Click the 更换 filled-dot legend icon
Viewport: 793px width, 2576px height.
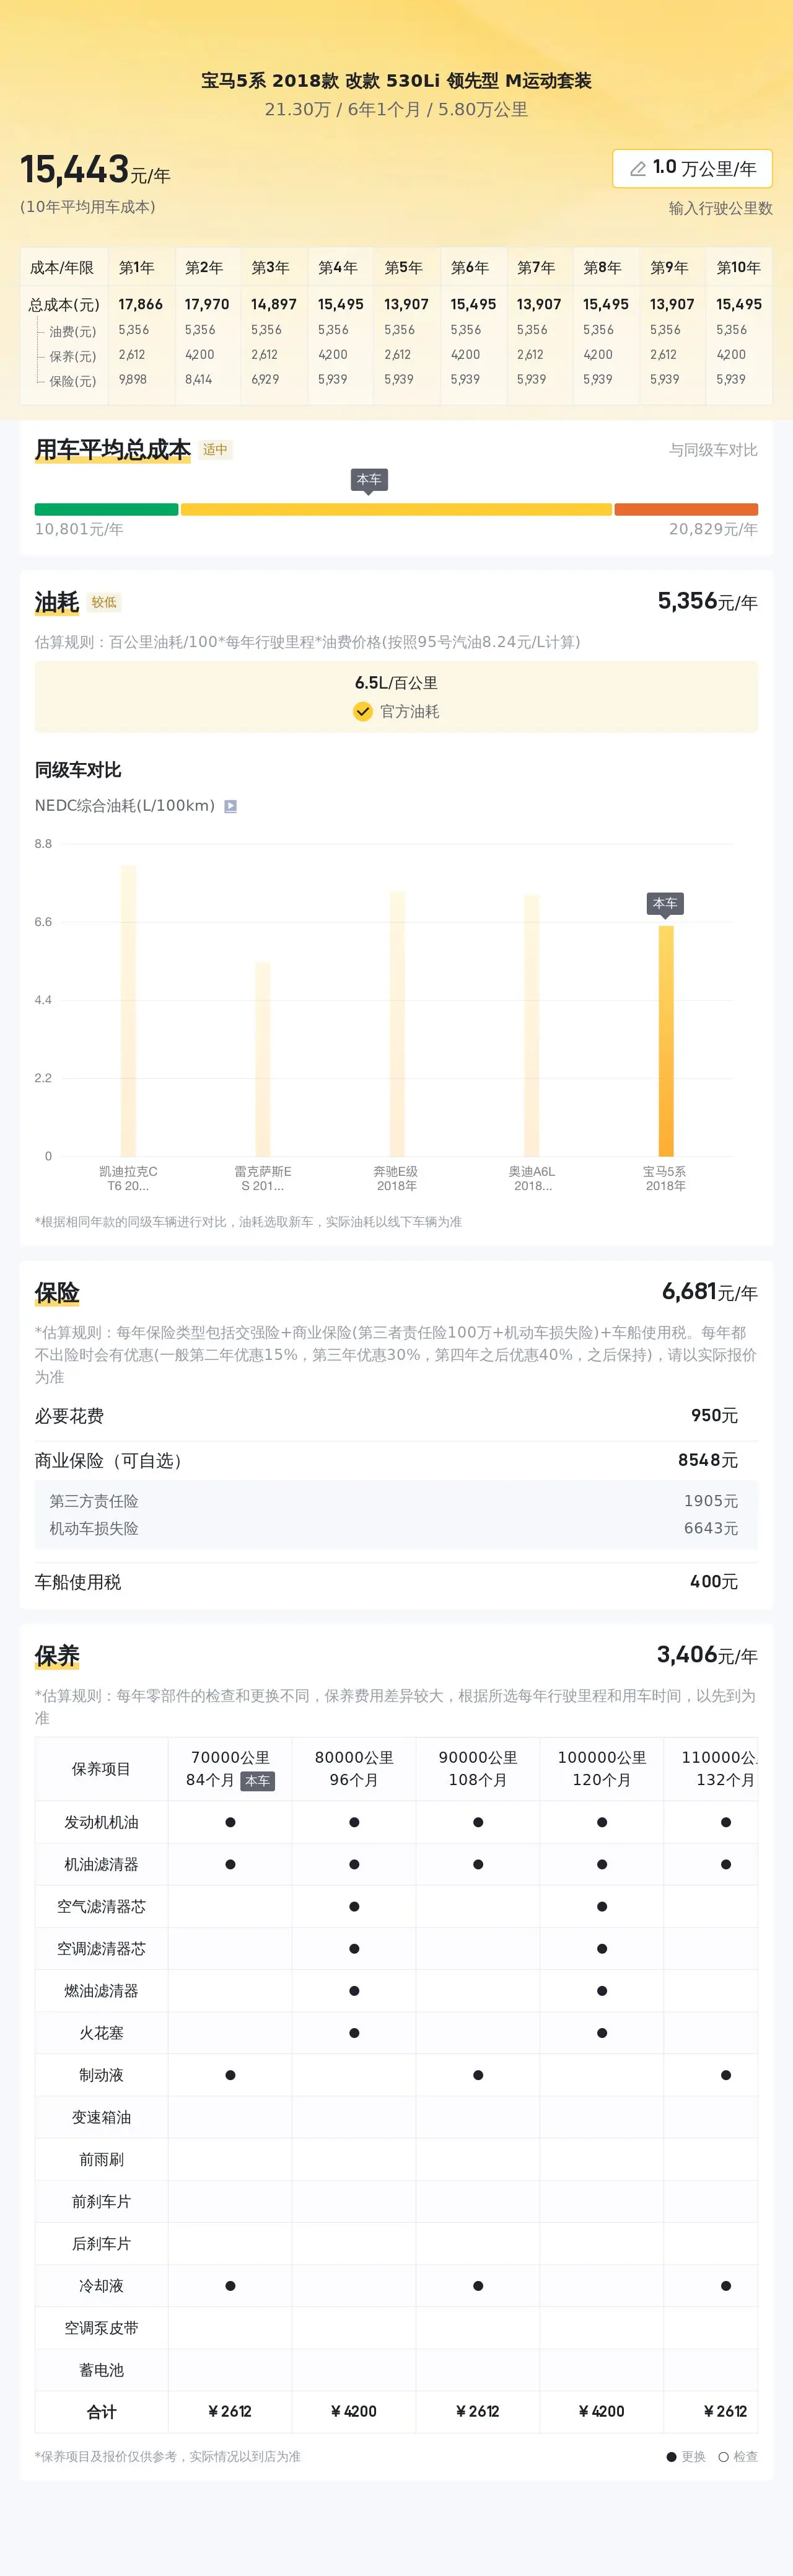(x=672, y=2457)
